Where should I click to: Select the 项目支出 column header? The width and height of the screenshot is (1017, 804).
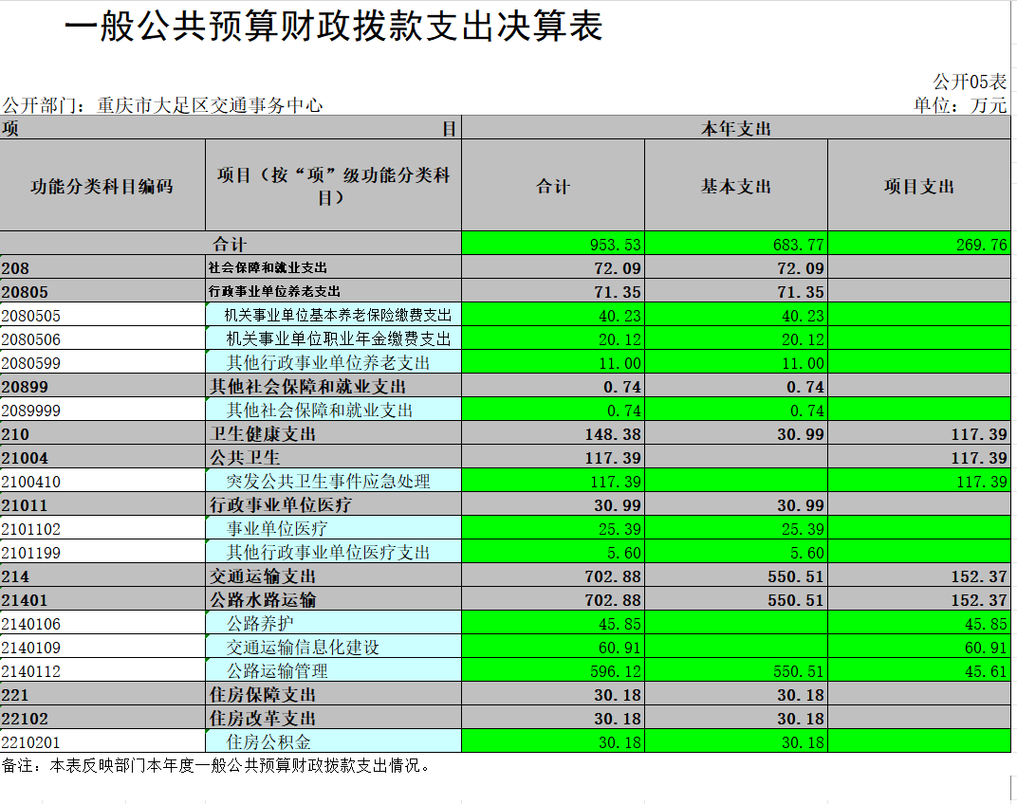[919, 186]
